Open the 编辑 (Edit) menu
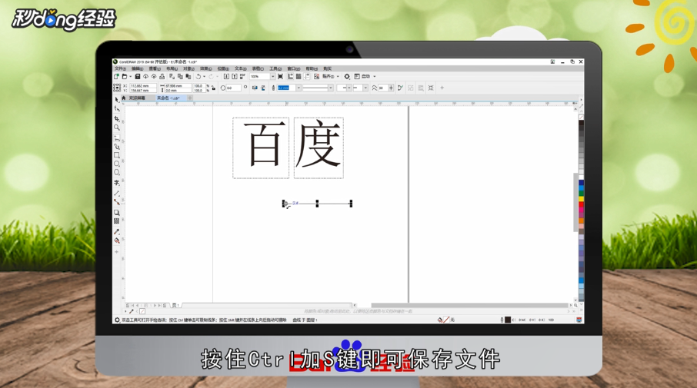The image size is (697, 388). click(138, 69)
